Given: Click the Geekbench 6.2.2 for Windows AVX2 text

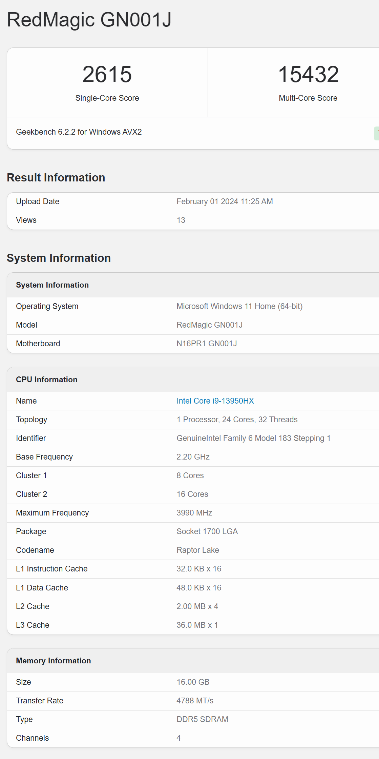Looking at the screenshot, I should [x=79, y=132].
